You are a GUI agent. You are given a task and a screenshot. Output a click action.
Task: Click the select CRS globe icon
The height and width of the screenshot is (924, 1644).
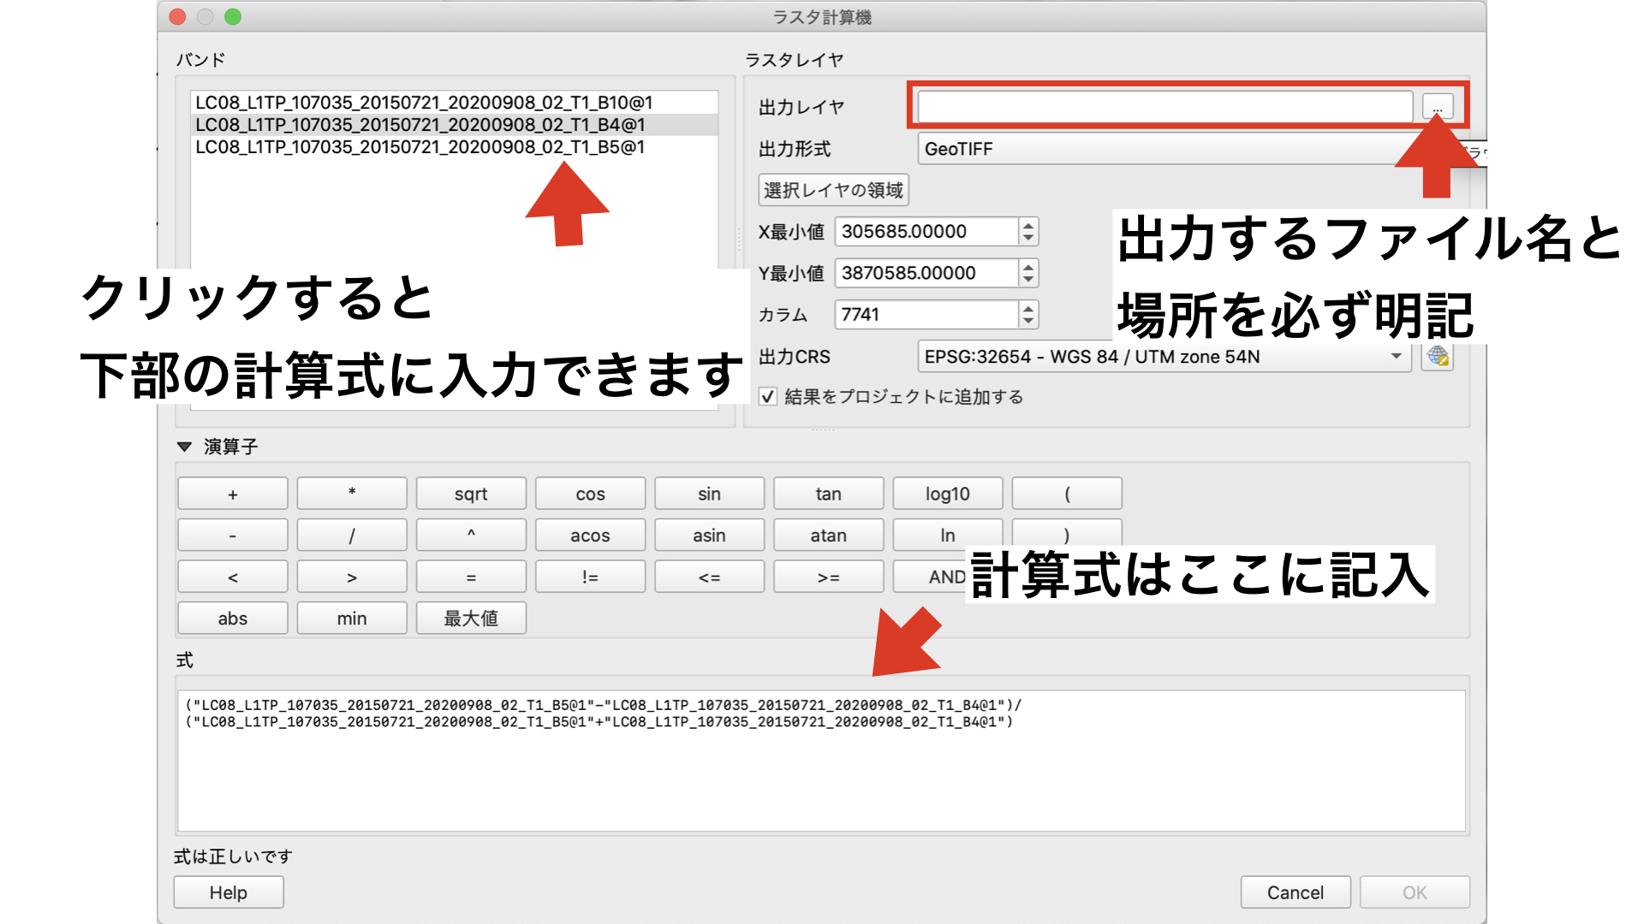point(1438,356)
